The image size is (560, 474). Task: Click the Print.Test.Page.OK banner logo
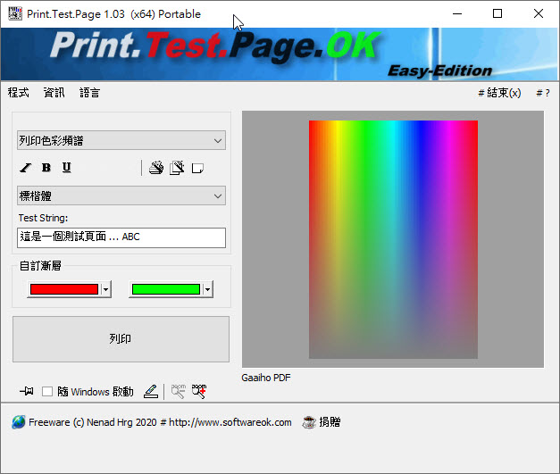pyautogui.click(x=216, y=46)
